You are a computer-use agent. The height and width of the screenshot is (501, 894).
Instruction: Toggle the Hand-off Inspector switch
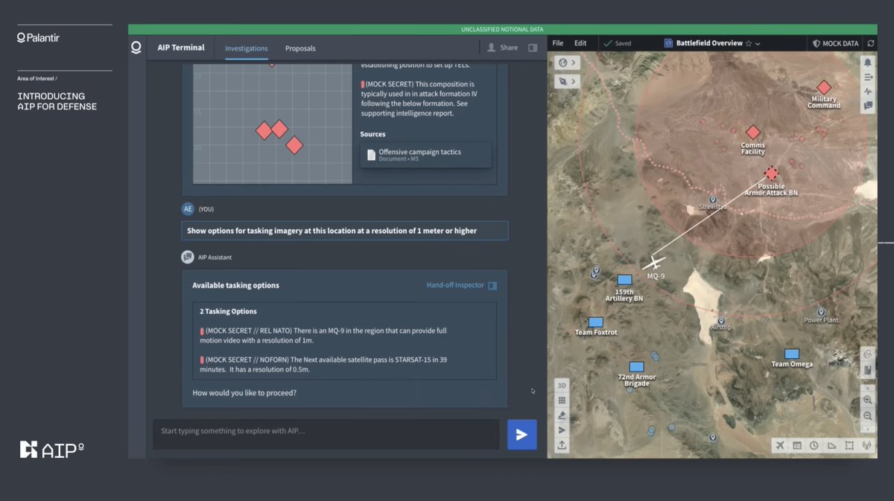click(x=492, y=285)
